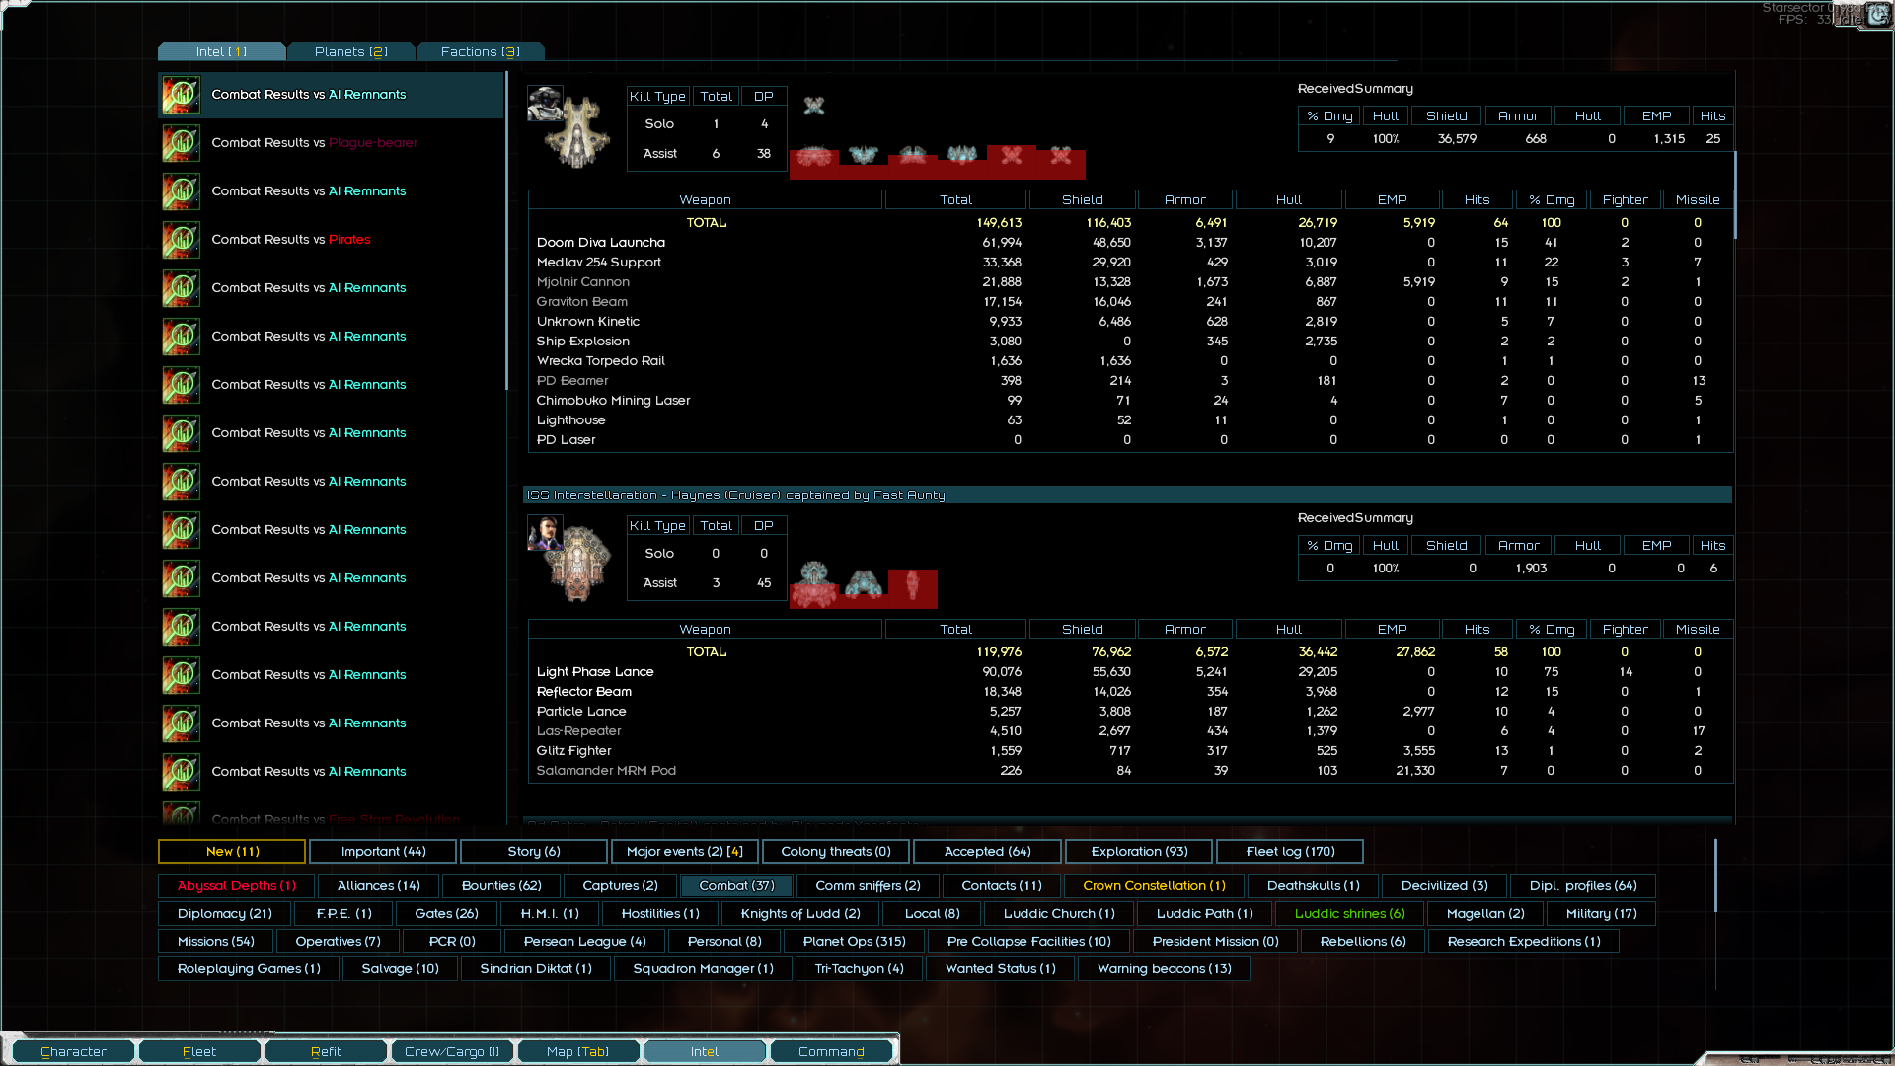1895x1066 pixels.
Task: Click the first assisted-kill ship icon in top report
Action: tap(813, 156)
